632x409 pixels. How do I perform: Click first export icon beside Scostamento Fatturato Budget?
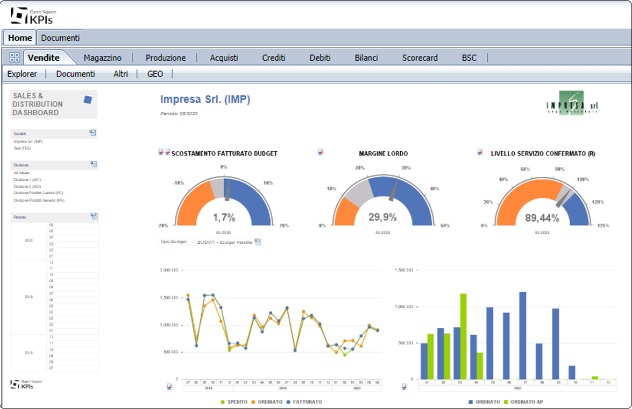coord(161,152)
